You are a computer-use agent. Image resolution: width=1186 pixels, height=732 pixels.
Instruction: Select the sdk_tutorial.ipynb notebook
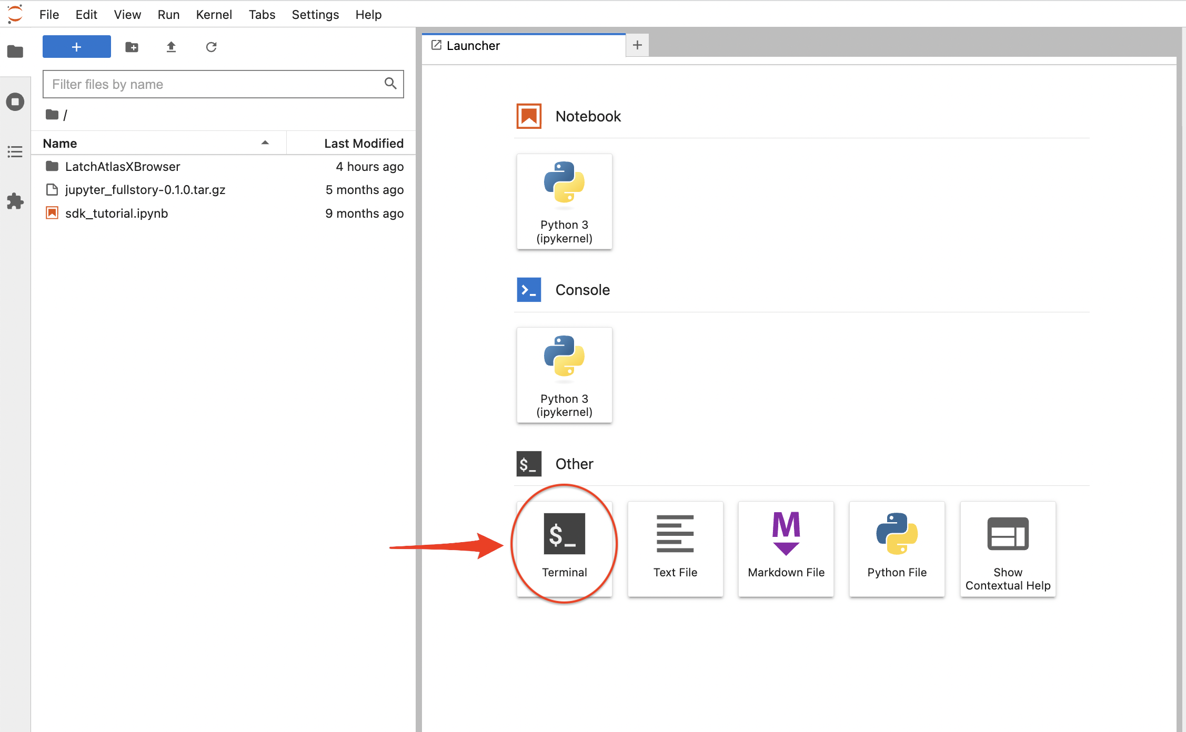[223, 213]
